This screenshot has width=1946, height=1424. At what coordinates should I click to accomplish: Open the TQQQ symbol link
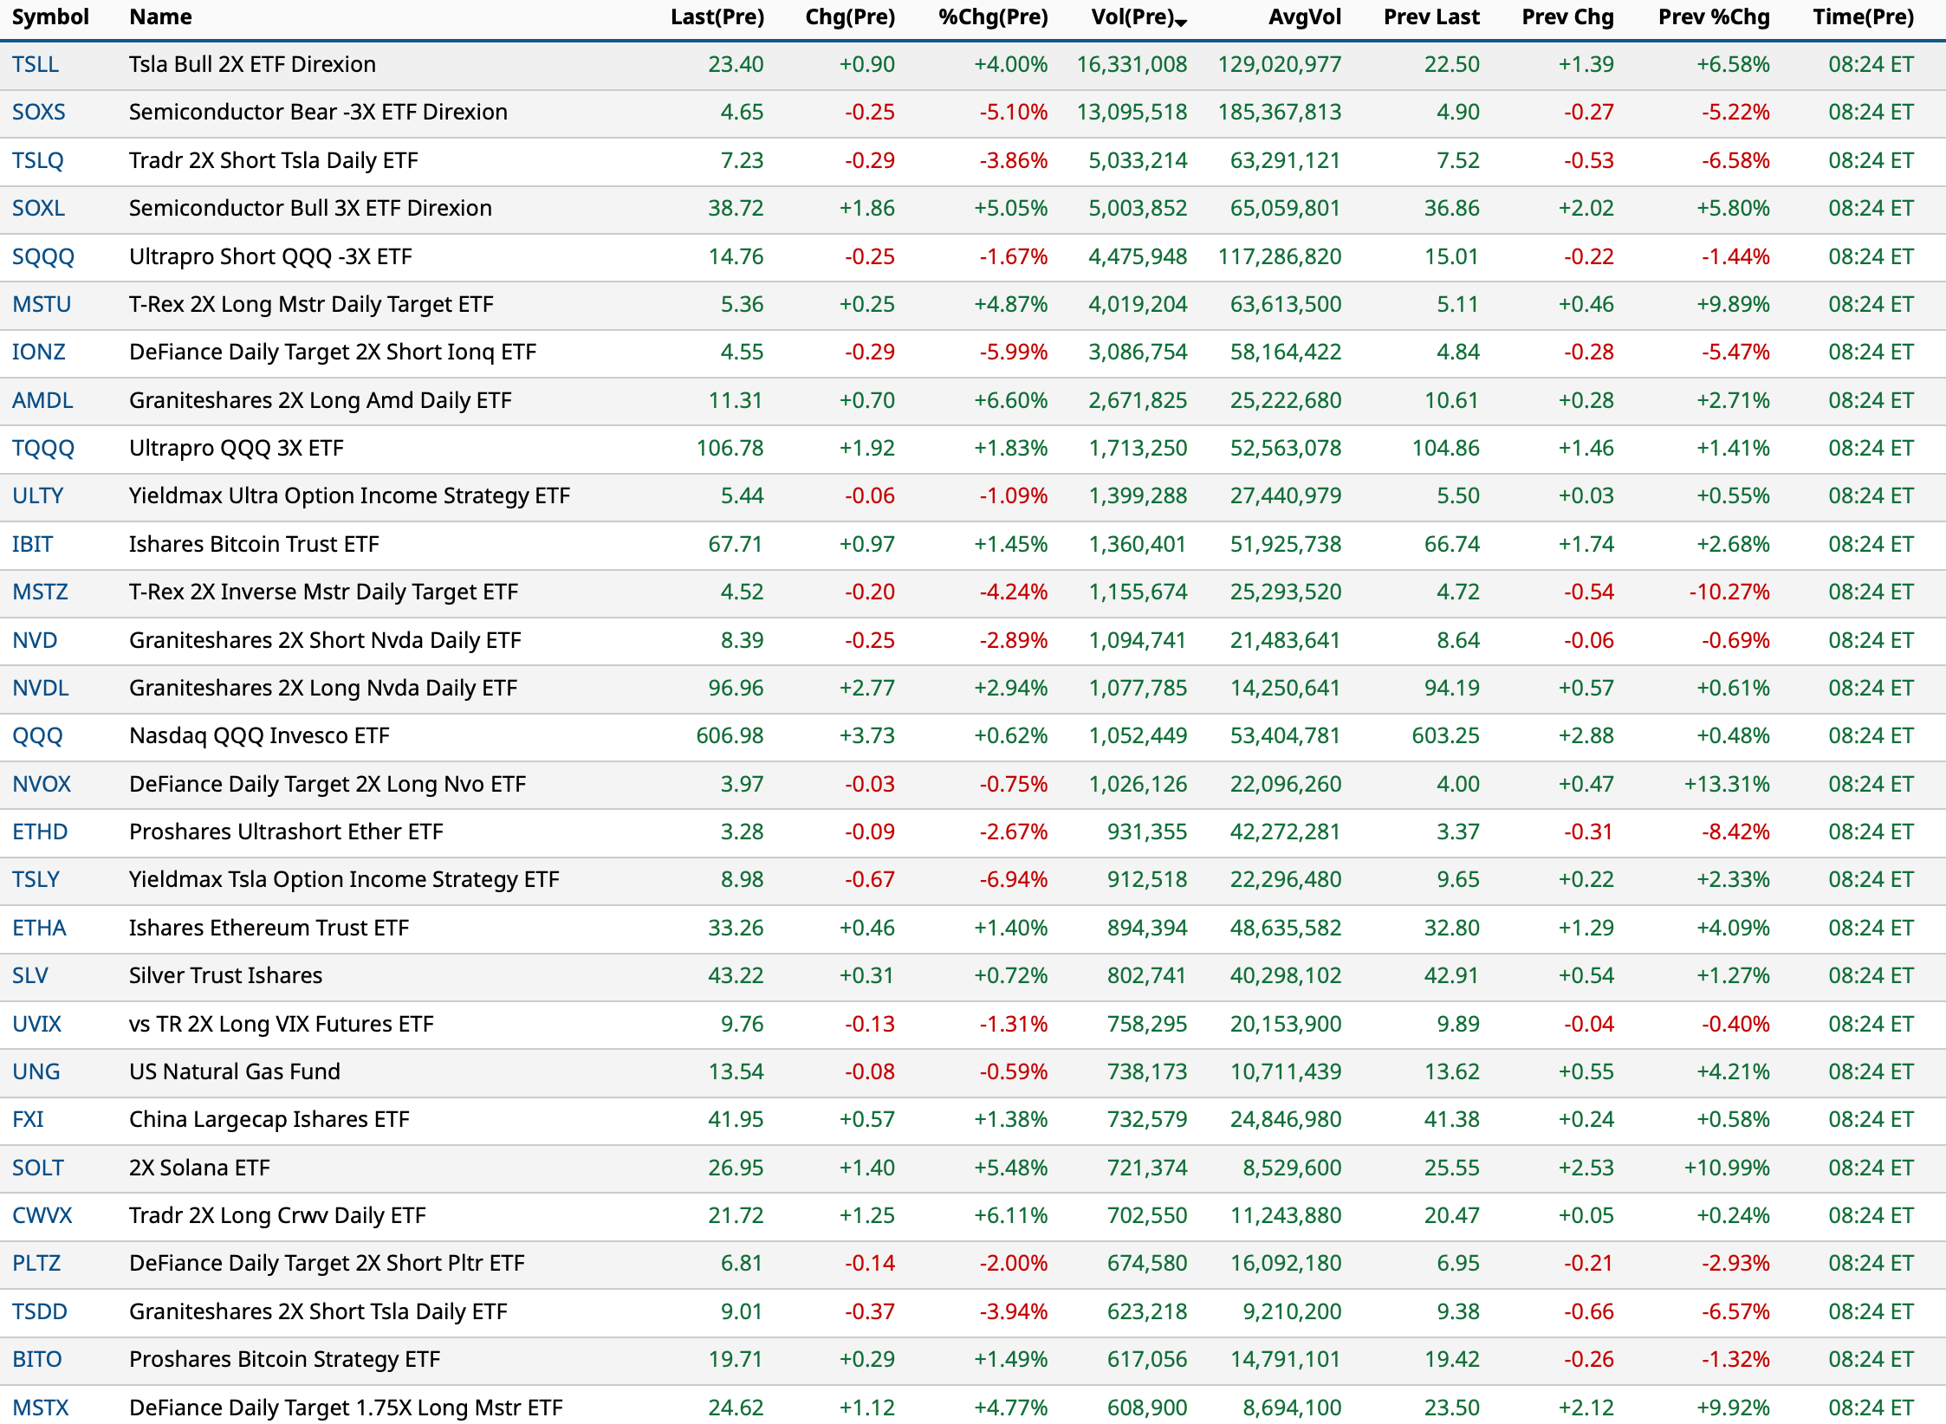(x=43, y=449)
